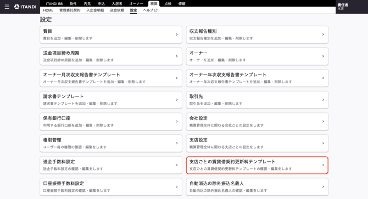The height and width of the screenshot is (199, 368).
Task: Click the chevron on 収支報告種別 card
Action: coord(323,35)
